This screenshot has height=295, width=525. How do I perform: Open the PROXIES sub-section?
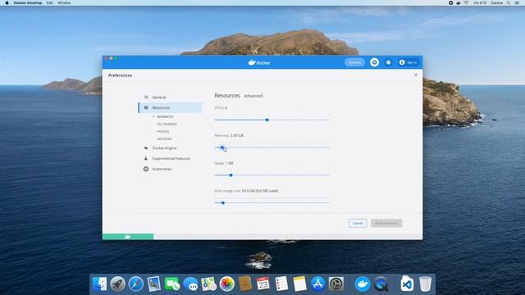click(x=163, y=131)
